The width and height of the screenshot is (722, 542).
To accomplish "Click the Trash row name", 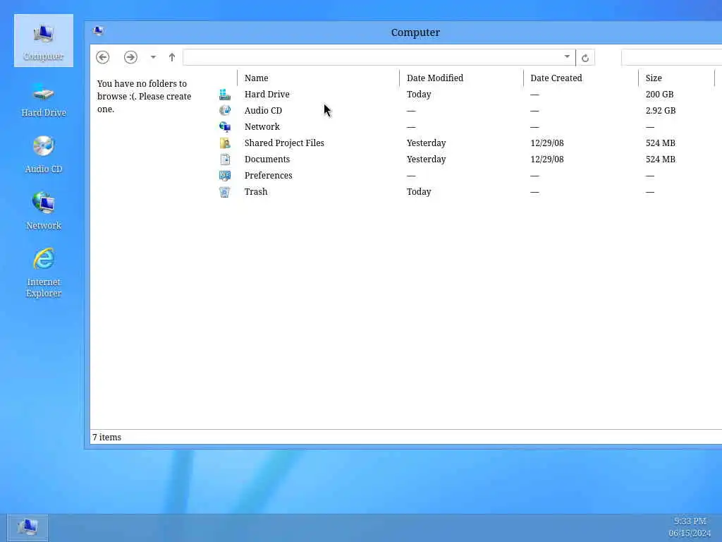I will (256, 192).
